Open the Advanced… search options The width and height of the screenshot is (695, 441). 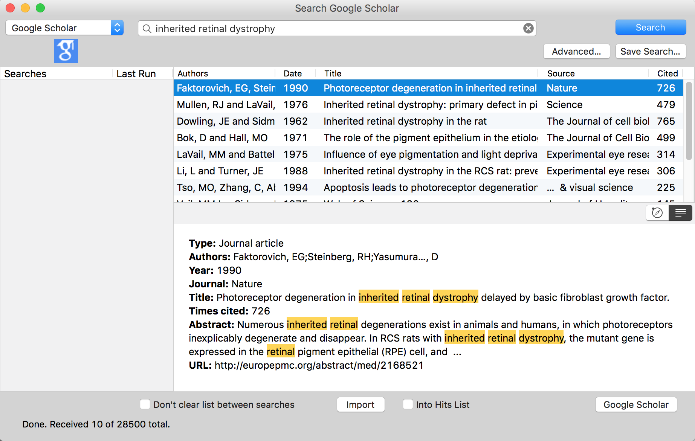pos(576,51)
